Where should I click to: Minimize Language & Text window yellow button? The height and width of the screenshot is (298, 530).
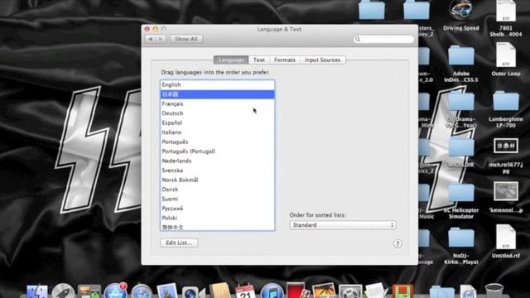[x=156, y=30]
